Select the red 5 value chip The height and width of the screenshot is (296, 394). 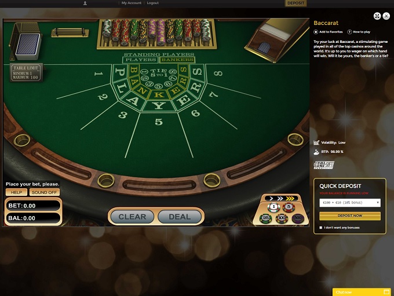[289, 207]
